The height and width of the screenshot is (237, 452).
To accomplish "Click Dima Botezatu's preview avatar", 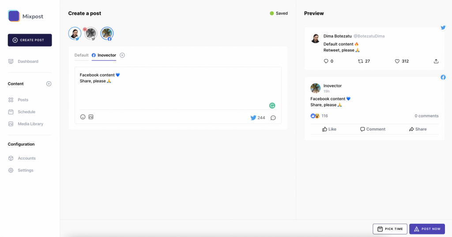I will click(315, 38).
